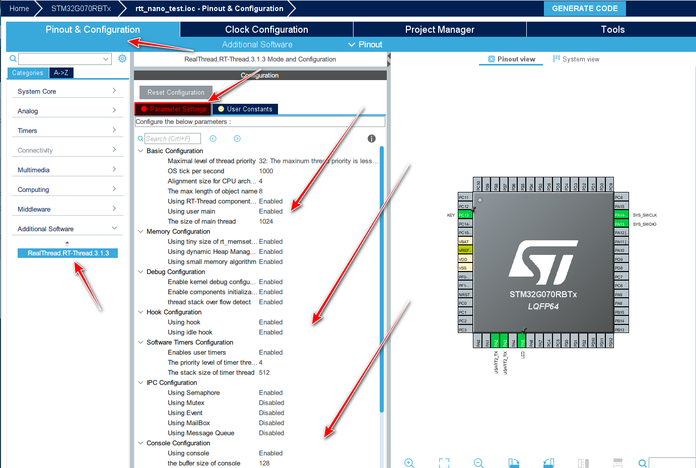Select the zoom in tool on pinout view
Screen dimensions: 696x468
pyautogui.click(x=409, y=462)
